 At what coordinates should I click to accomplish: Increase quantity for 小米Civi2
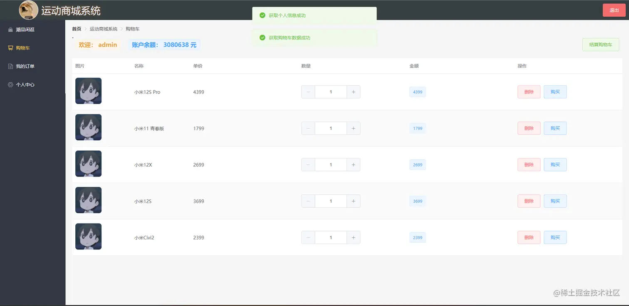click(x=353, y=237)
